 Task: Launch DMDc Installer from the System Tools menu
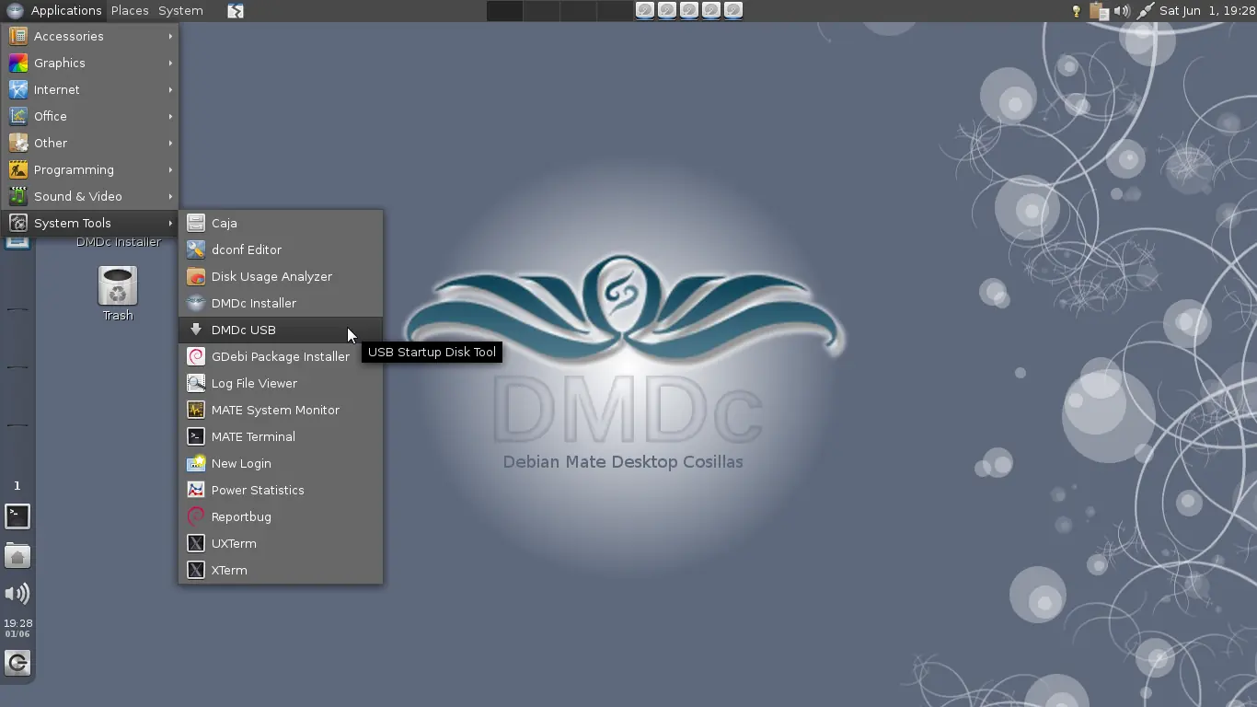tap(281, 303)
